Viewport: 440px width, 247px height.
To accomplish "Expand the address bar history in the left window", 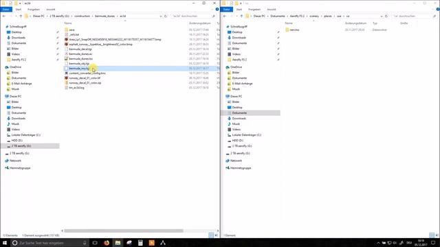I will [161, 16].
